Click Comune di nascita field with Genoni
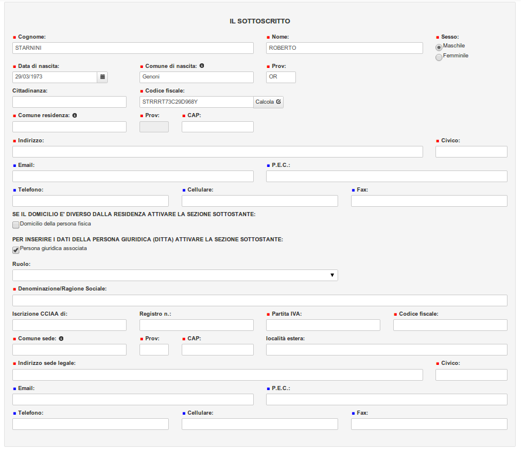The height and width of the screenshot is (451, 521). click(196, 77)
